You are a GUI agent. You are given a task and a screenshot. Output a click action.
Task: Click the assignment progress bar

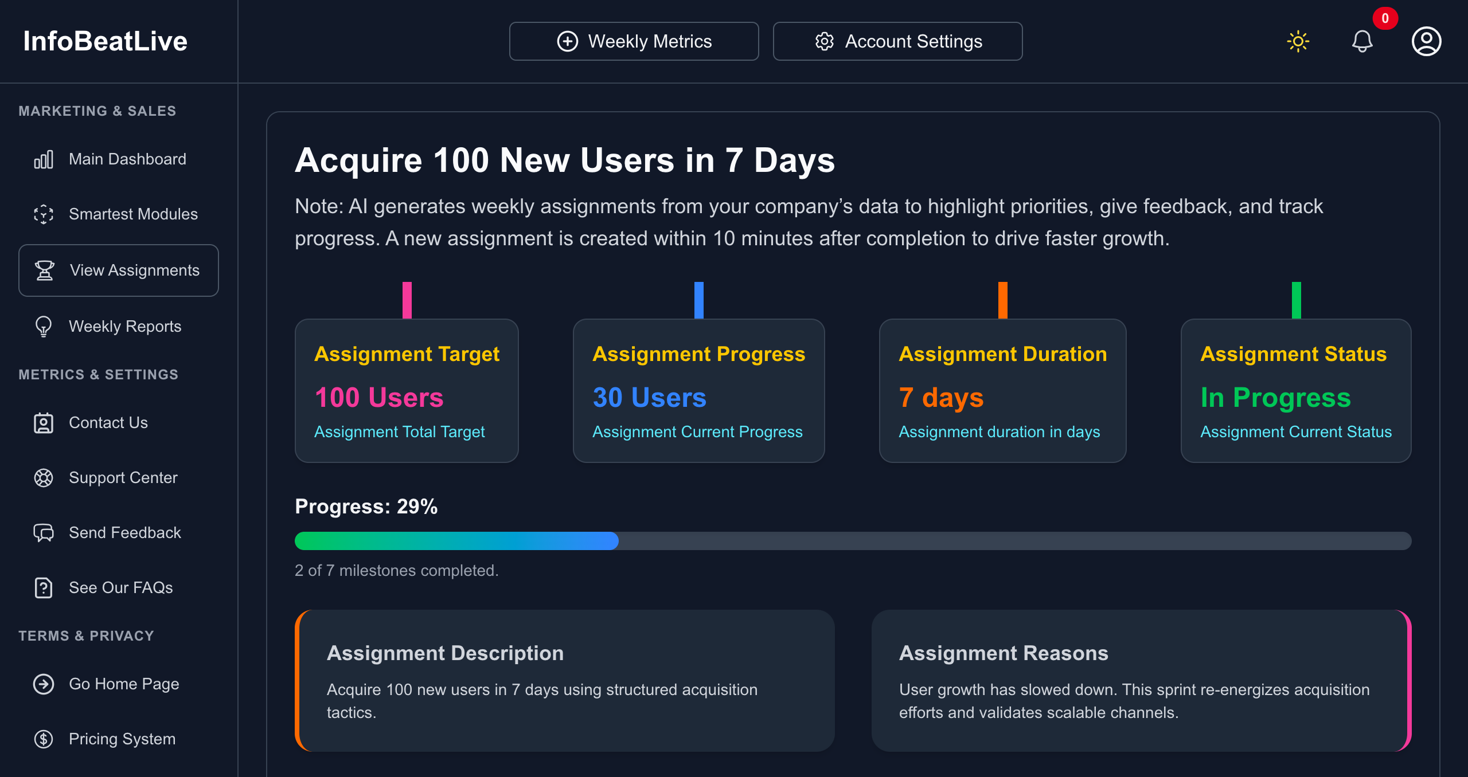pyautogui.click(x=853, y=541)
